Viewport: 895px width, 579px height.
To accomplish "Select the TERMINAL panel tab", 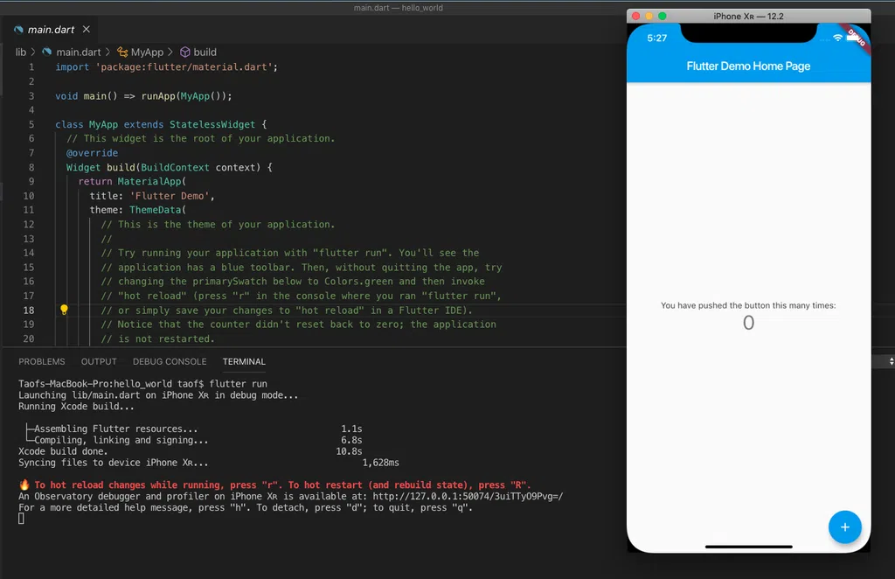I will (x=244, y=361).
